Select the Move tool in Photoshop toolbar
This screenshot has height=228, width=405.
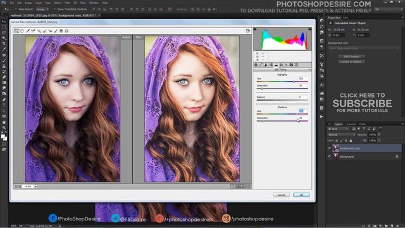click(4, 22)
